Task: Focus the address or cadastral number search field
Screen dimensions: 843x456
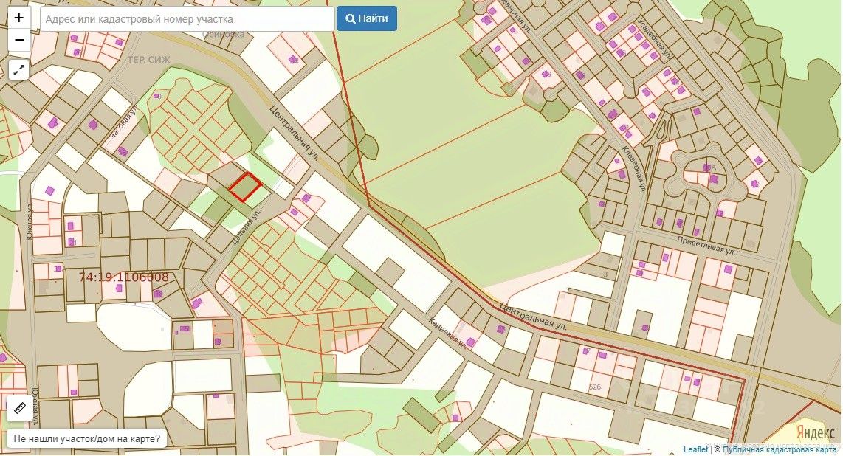Action: [x=187, y=19]
